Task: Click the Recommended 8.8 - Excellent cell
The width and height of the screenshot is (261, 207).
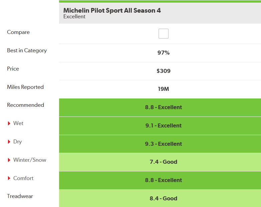Action: [x=164, y=107]
